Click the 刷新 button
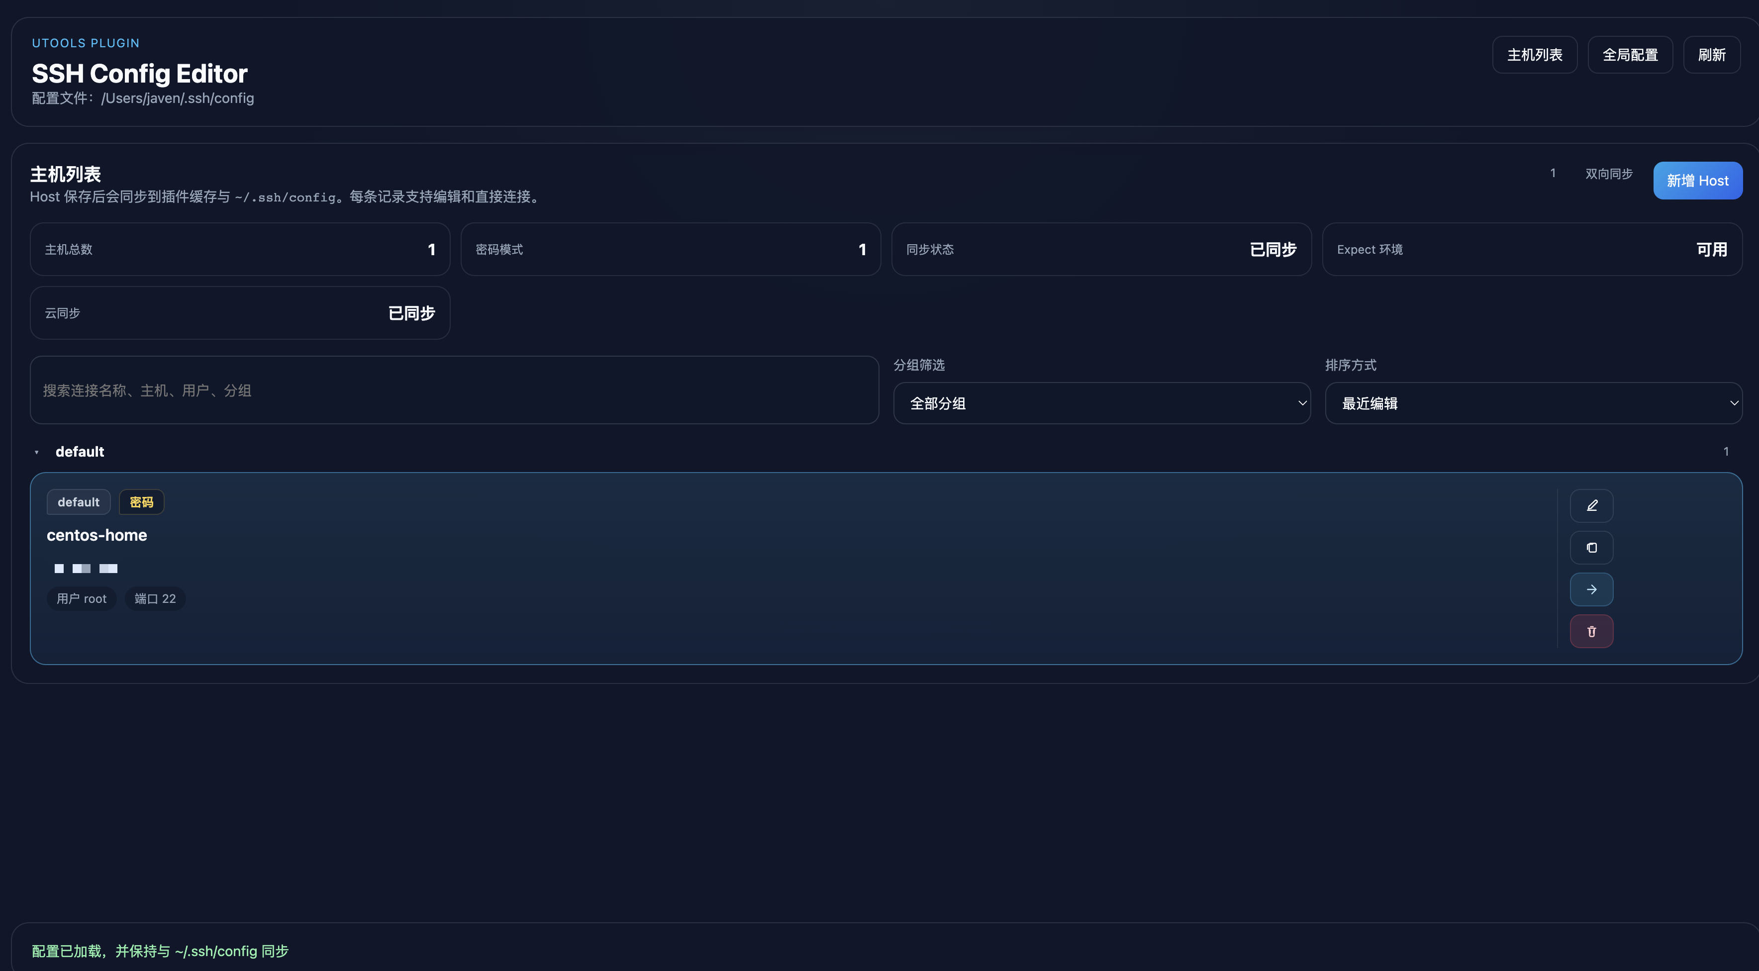Viewport: 1759px width, 971px height. point(1711,55)
